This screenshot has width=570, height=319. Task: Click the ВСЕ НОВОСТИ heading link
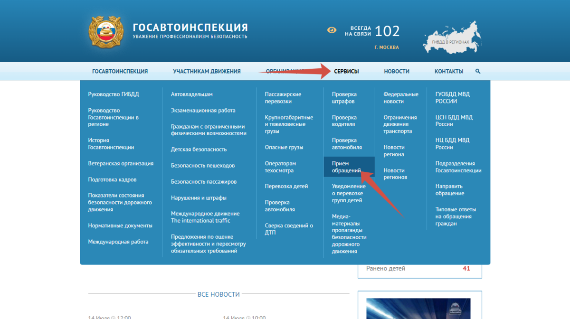pos(218,294)
